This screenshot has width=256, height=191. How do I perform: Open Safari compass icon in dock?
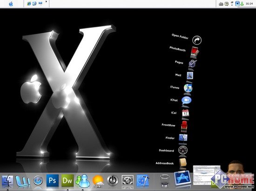click(38, 181)
